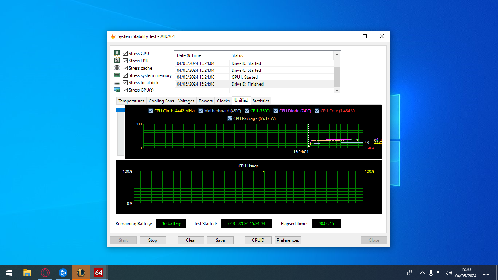Toggle the CPU Package power checkbox
Screen dimensions: 498x280
pos(230,118)
